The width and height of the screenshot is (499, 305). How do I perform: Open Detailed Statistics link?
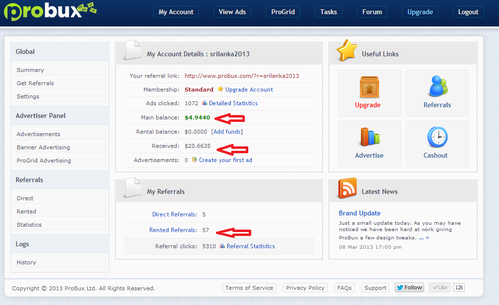click(x=233, y=103)
